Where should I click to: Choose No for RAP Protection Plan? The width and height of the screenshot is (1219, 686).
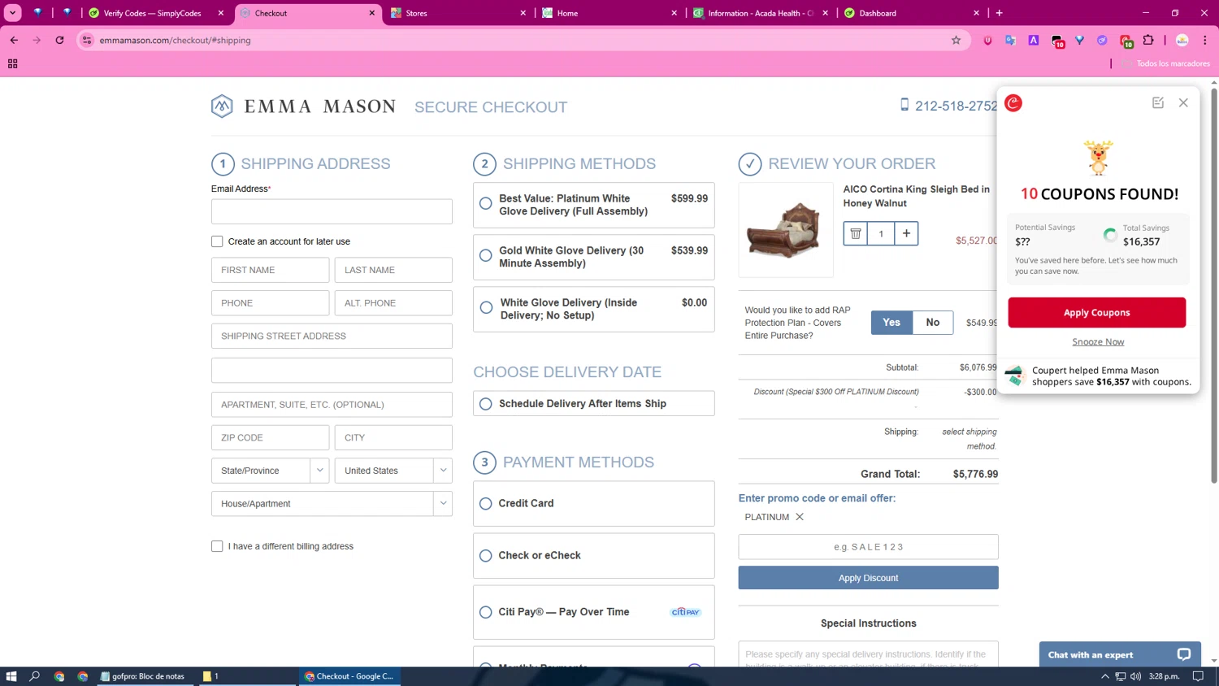tap(933, 323)
